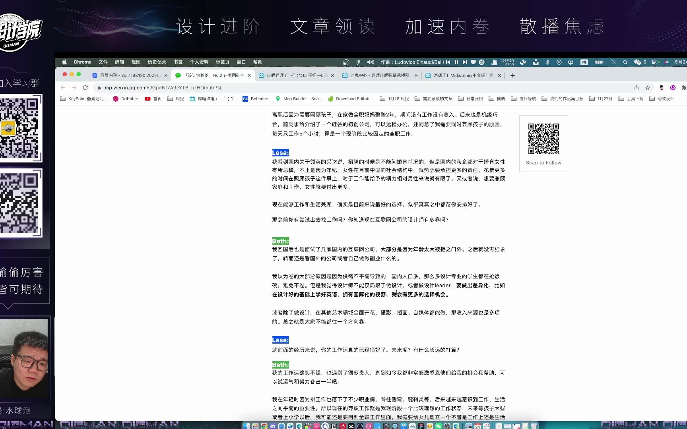Open the purple profile avatar in toolbar
This screenshot has height=429, width=687.
pos(673,88)
